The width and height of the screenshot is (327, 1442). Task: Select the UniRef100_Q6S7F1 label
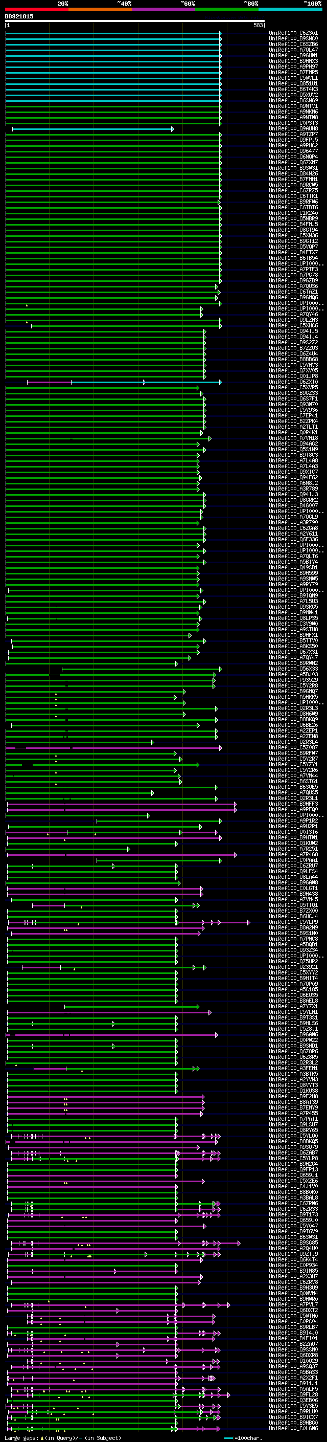[x=293, y=398]
